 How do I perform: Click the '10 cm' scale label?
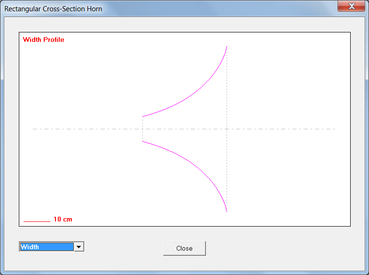(x=63, y=219)
